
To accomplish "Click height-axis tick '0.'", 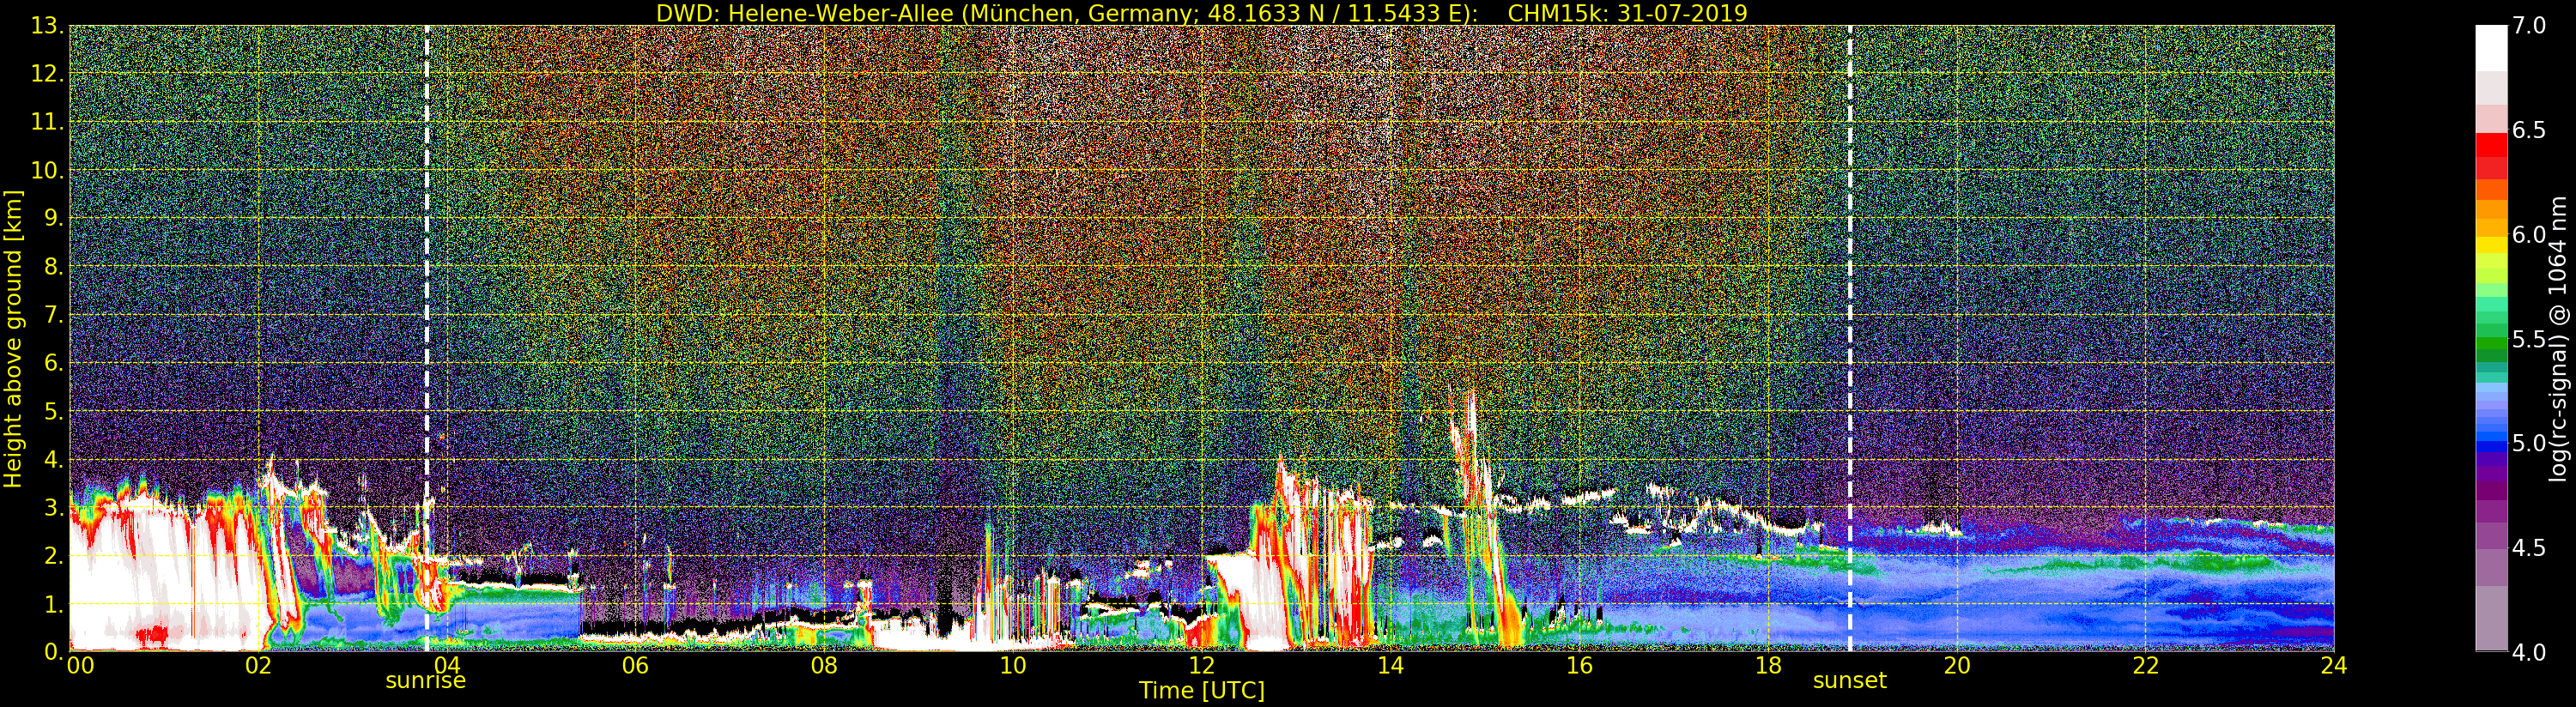I will point(53,651).
